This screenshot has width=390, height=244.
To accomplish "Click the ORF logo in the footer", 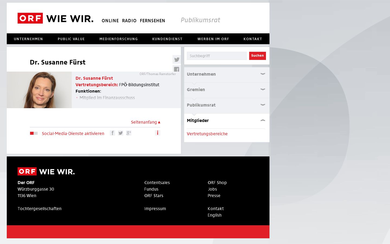I will click(x=46, y=171).
